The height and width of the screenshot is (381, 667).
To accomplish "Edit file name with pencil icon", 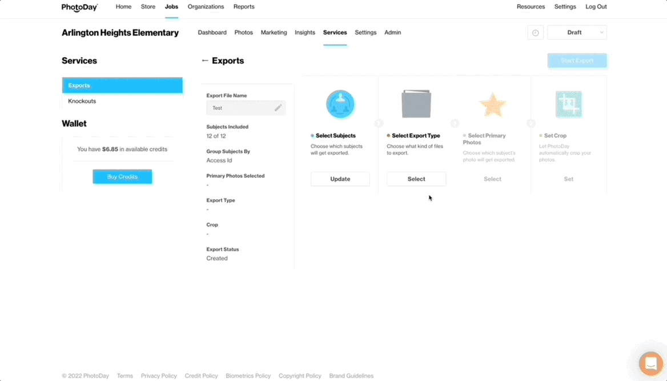I will pyautogui.click(x=278, y=108).
